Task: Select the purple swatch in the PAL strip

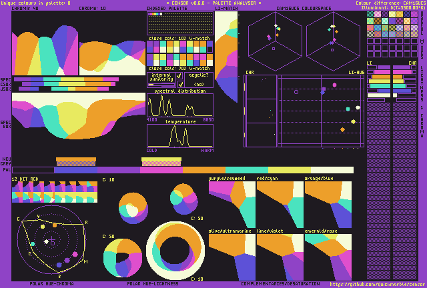Action: [119, 170]
